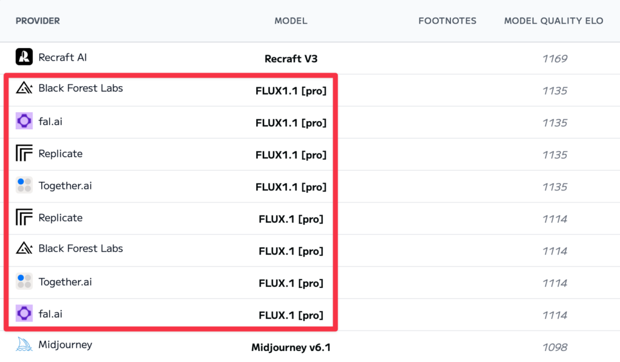Click the 1098 ELO score for Midjourney
Image resolution: width=620 pixels, height=362 pixels.
tap(555, 347)
